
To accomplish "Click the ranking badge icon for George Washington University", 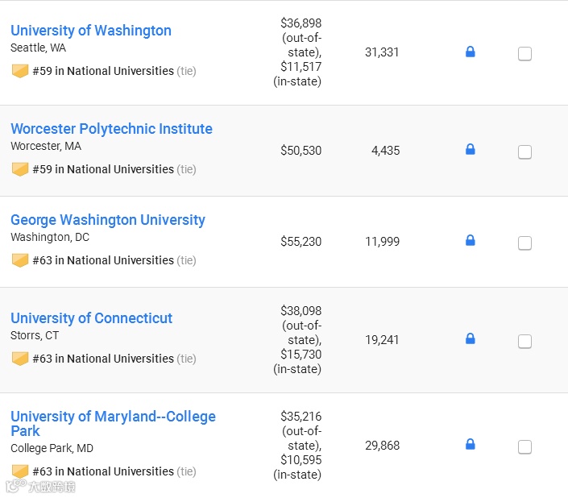I will tap(20, 260).
